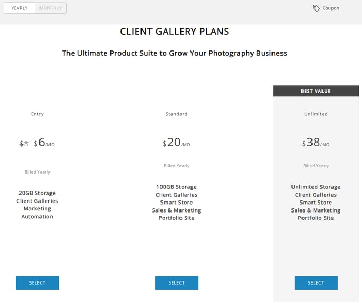The width and height of the screenshot is (362, 303).
Task: Open the Coupon link
Action: (330, 8)
